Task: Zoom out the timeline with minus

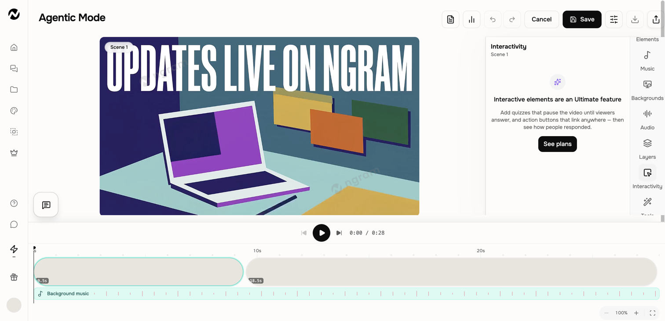Action: coord(607,313)
